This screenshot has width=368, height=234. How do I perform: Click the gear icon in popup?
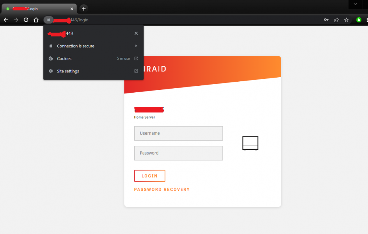[x=51, y=71]
